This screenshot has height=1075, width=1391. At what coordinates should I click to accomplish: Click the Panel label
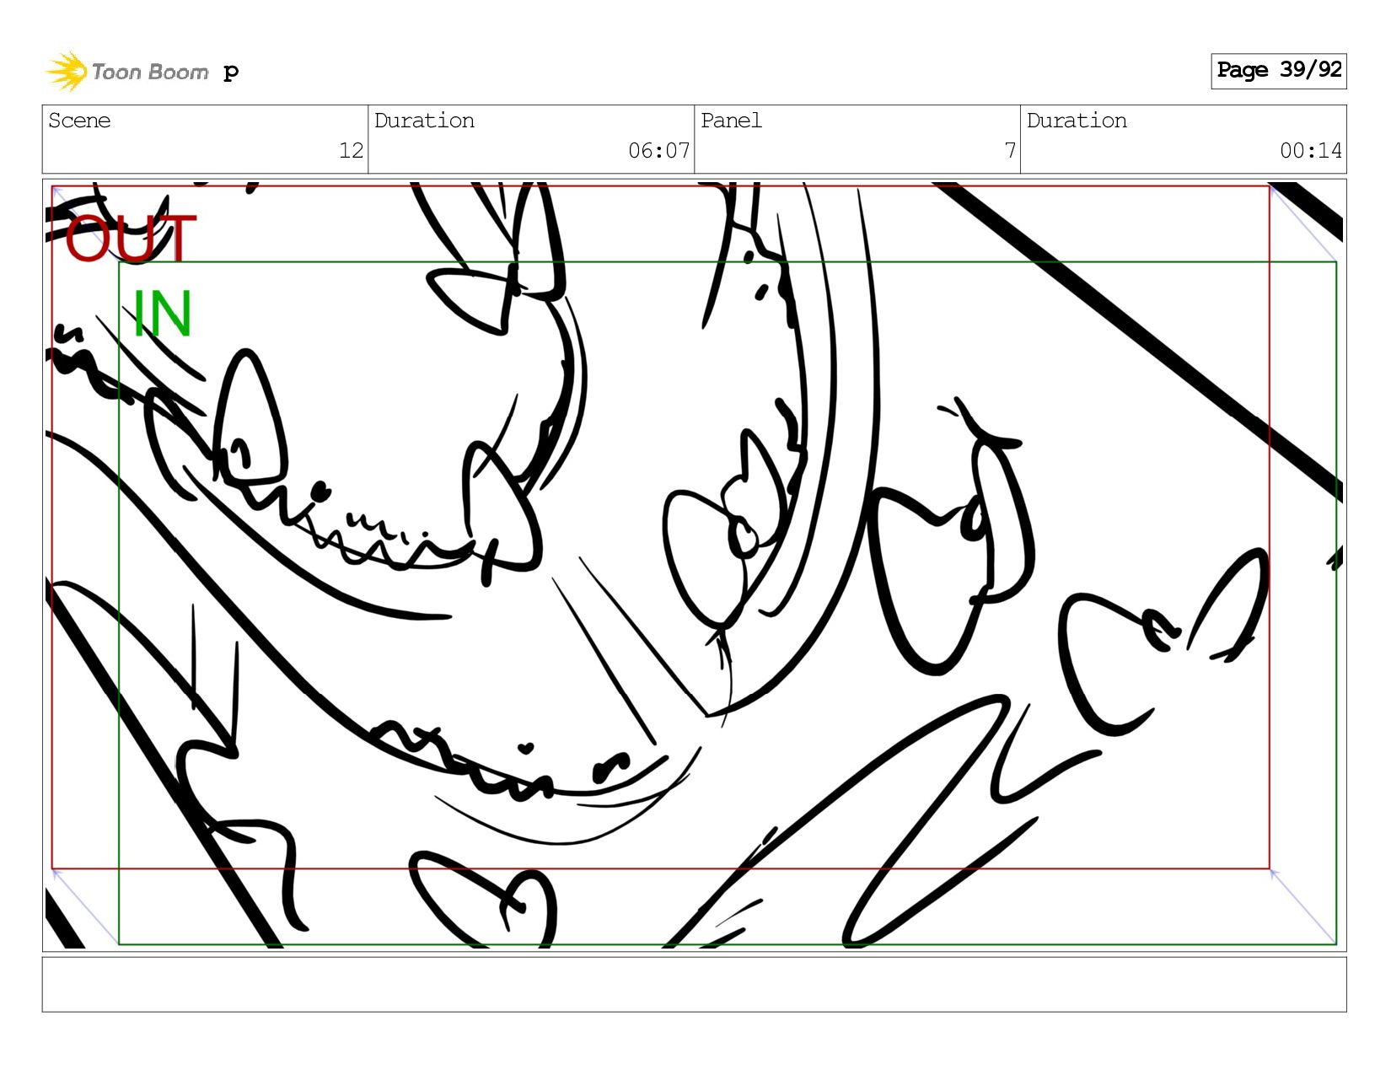[x=731, y=121]
